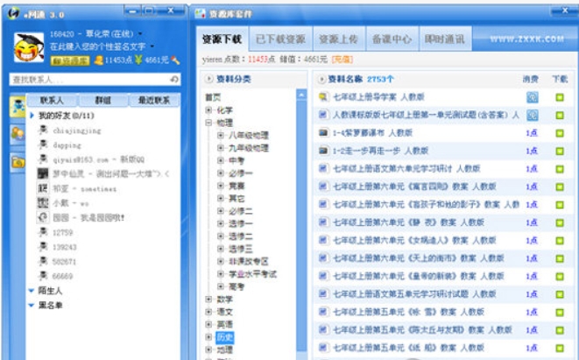Download 《咏雪》教案 with its green icon
Image resolution: width=579 pixels, height=360 pixels.
click(x=560, y=313)
